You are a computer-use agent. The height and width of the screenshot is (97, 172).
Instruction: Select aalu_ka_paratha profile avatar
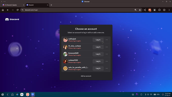click(x=65, y=68)
